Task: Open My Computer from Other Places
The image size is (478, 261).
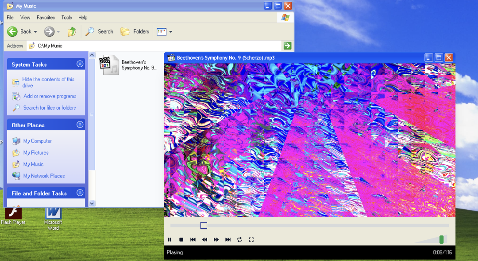Action: tap(38, 141)
